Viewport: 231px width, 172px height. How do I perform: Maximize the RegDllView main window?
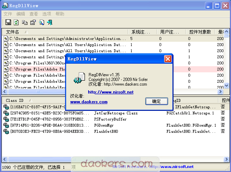coord(217,6)
